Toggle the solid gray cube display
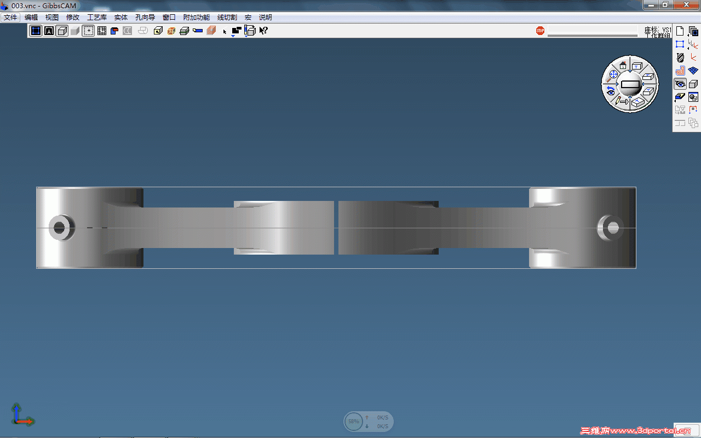The width and height of the screenshot is (701, 438). (75, 31)
